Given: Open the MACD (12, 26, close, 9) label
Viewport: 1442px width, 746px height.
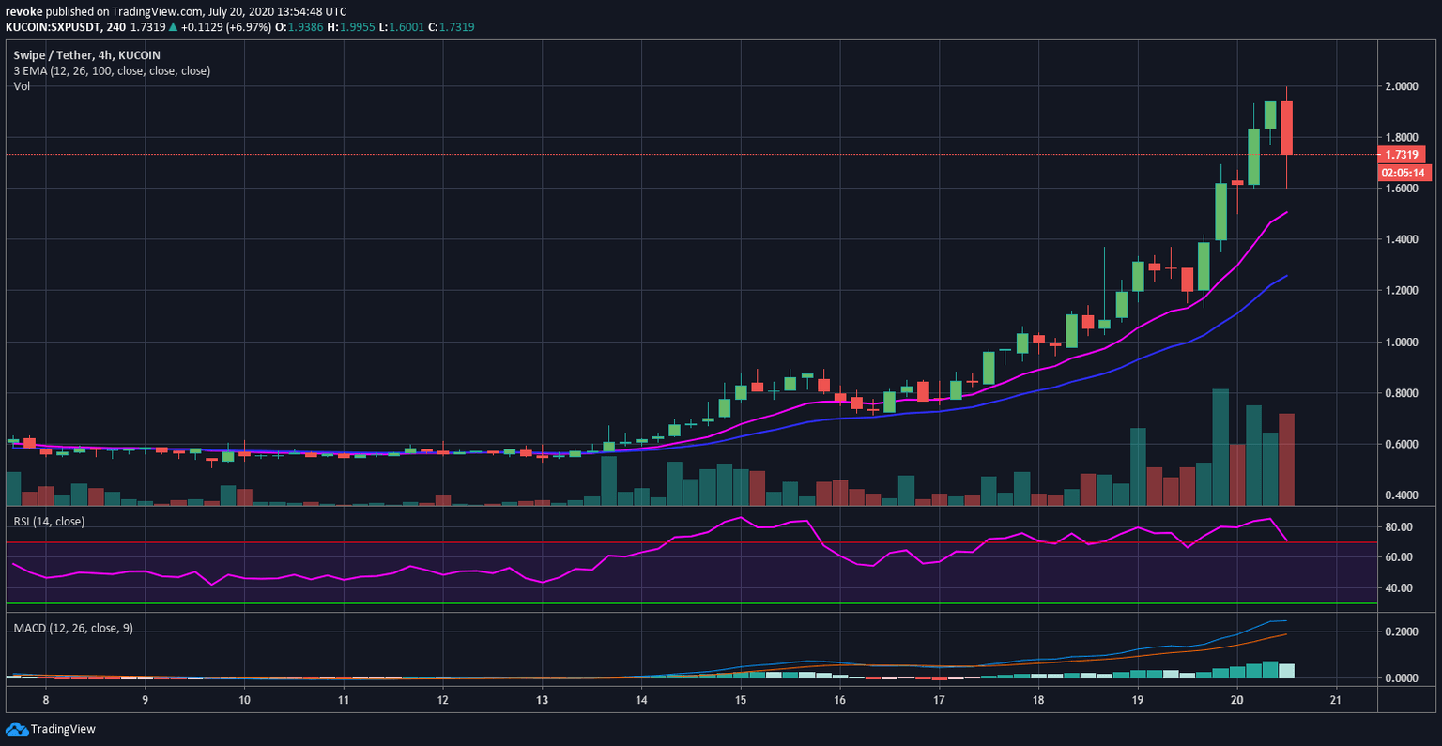Looking at the screenshot, I should coord(73,628).
